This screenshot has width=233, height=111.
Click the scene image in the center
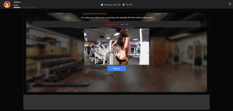(116, 47)
